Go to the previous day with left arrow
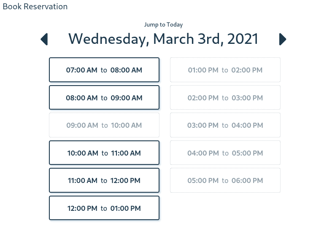Viewport: 324px width, 226px height. [44, 39]
